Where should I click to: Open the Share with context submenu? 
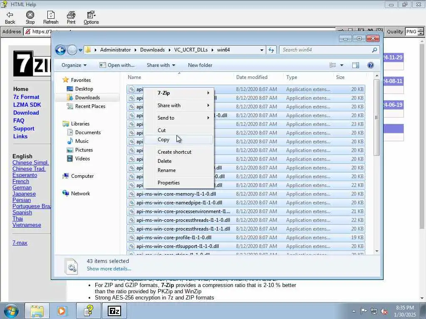(179, 106)
